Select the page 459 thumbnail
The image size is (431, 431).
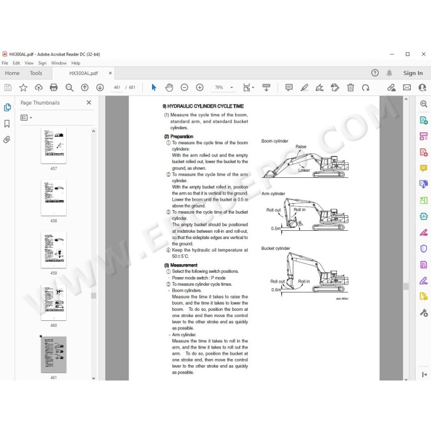54,250
